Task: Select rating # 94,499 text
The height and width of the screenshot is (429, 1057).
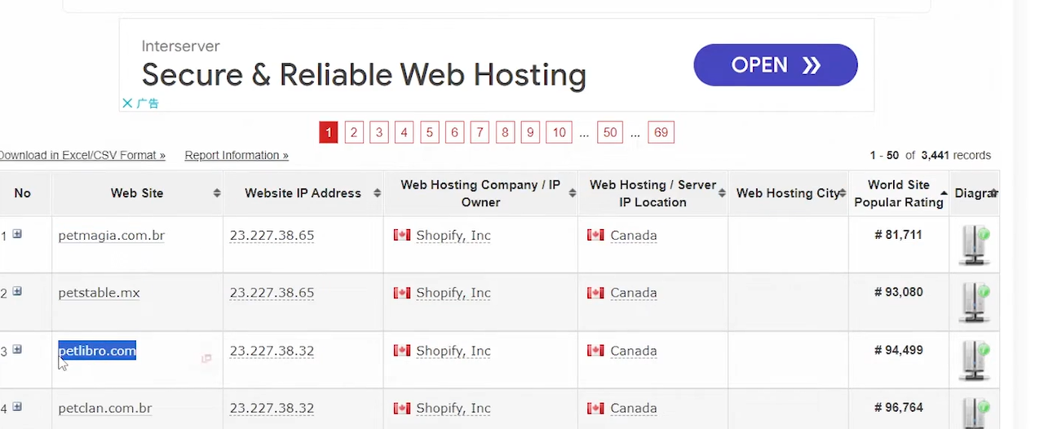Action: (x=898, y=351)
